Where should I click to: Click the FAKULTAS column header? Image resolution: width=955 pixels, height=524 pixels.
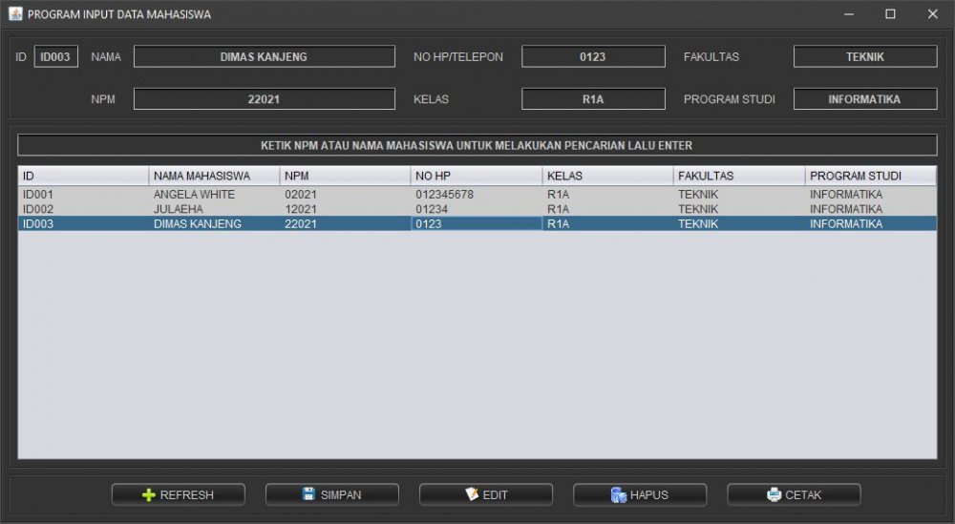[x=738, y=176]
